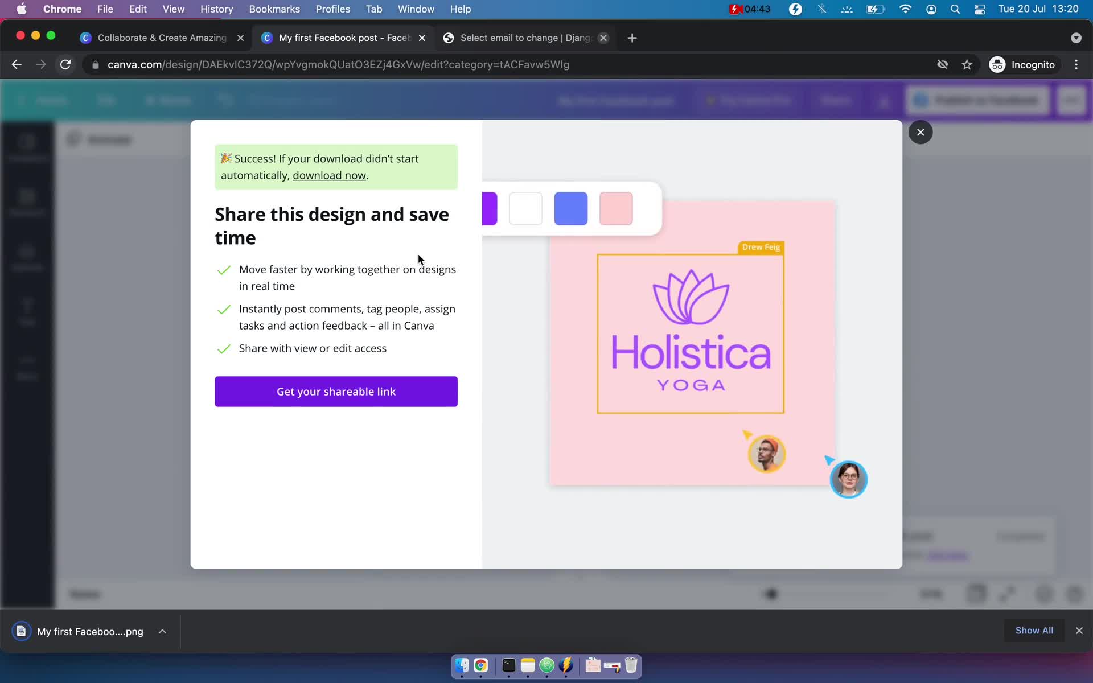Open the Wi-Fi status menu
This screenshot has width=1093, height=683.
click(905, 9)
